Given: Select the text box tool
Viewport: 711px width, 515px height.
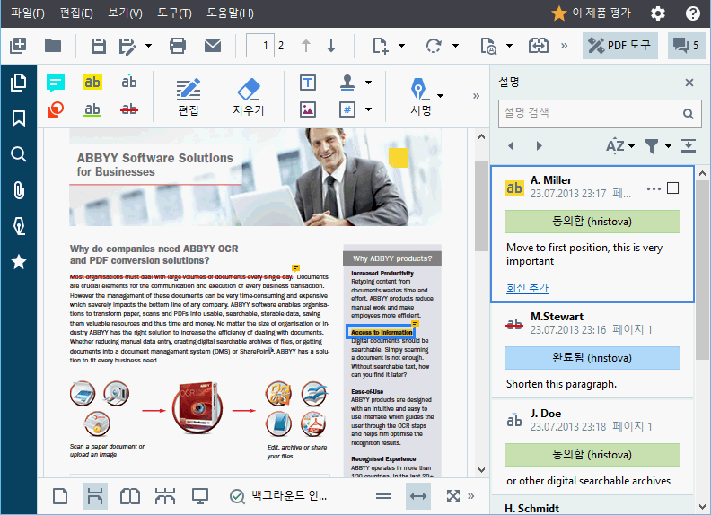Looking at the screenshot, I should pyautogui.click(x=308, y=83).
